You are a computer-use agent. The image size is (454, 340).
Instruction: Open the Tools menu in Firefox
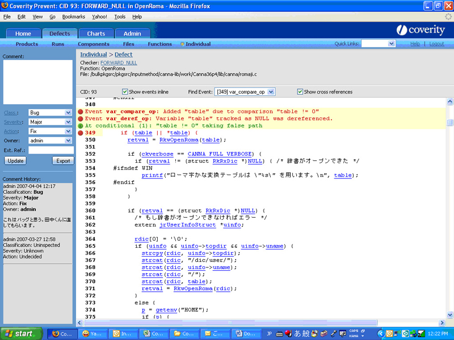click(120, 17)
